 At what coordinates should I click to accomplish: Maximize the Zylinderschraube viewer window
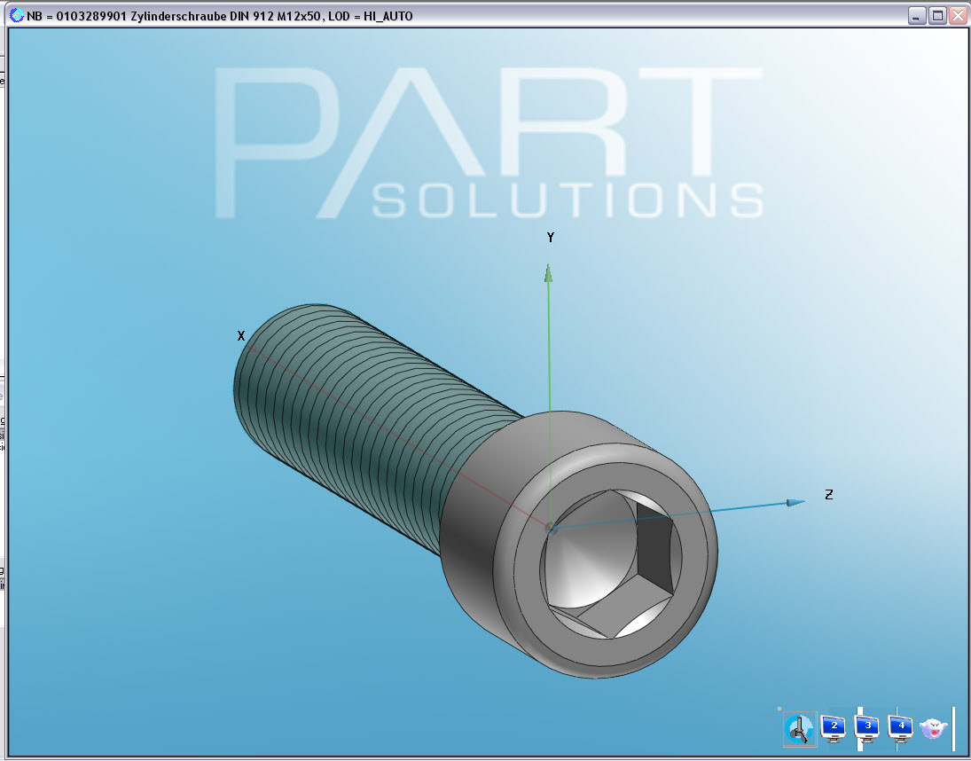point(937,16)
